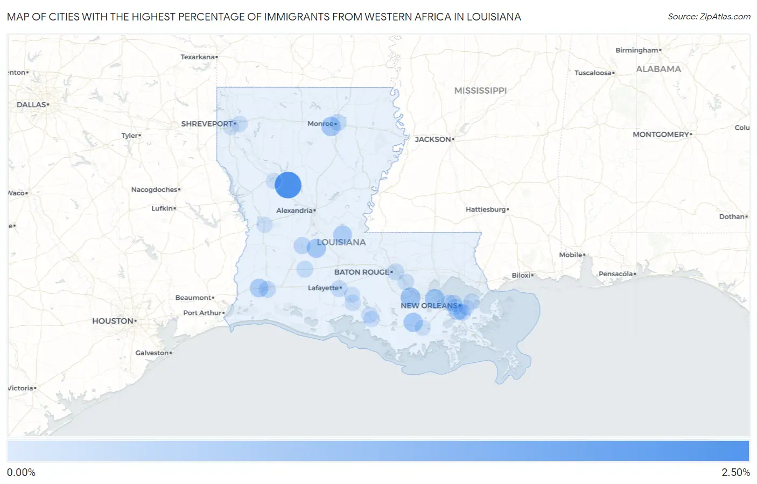Click the Texarkana city label
The image size is (757, 484).
(198, 57)
